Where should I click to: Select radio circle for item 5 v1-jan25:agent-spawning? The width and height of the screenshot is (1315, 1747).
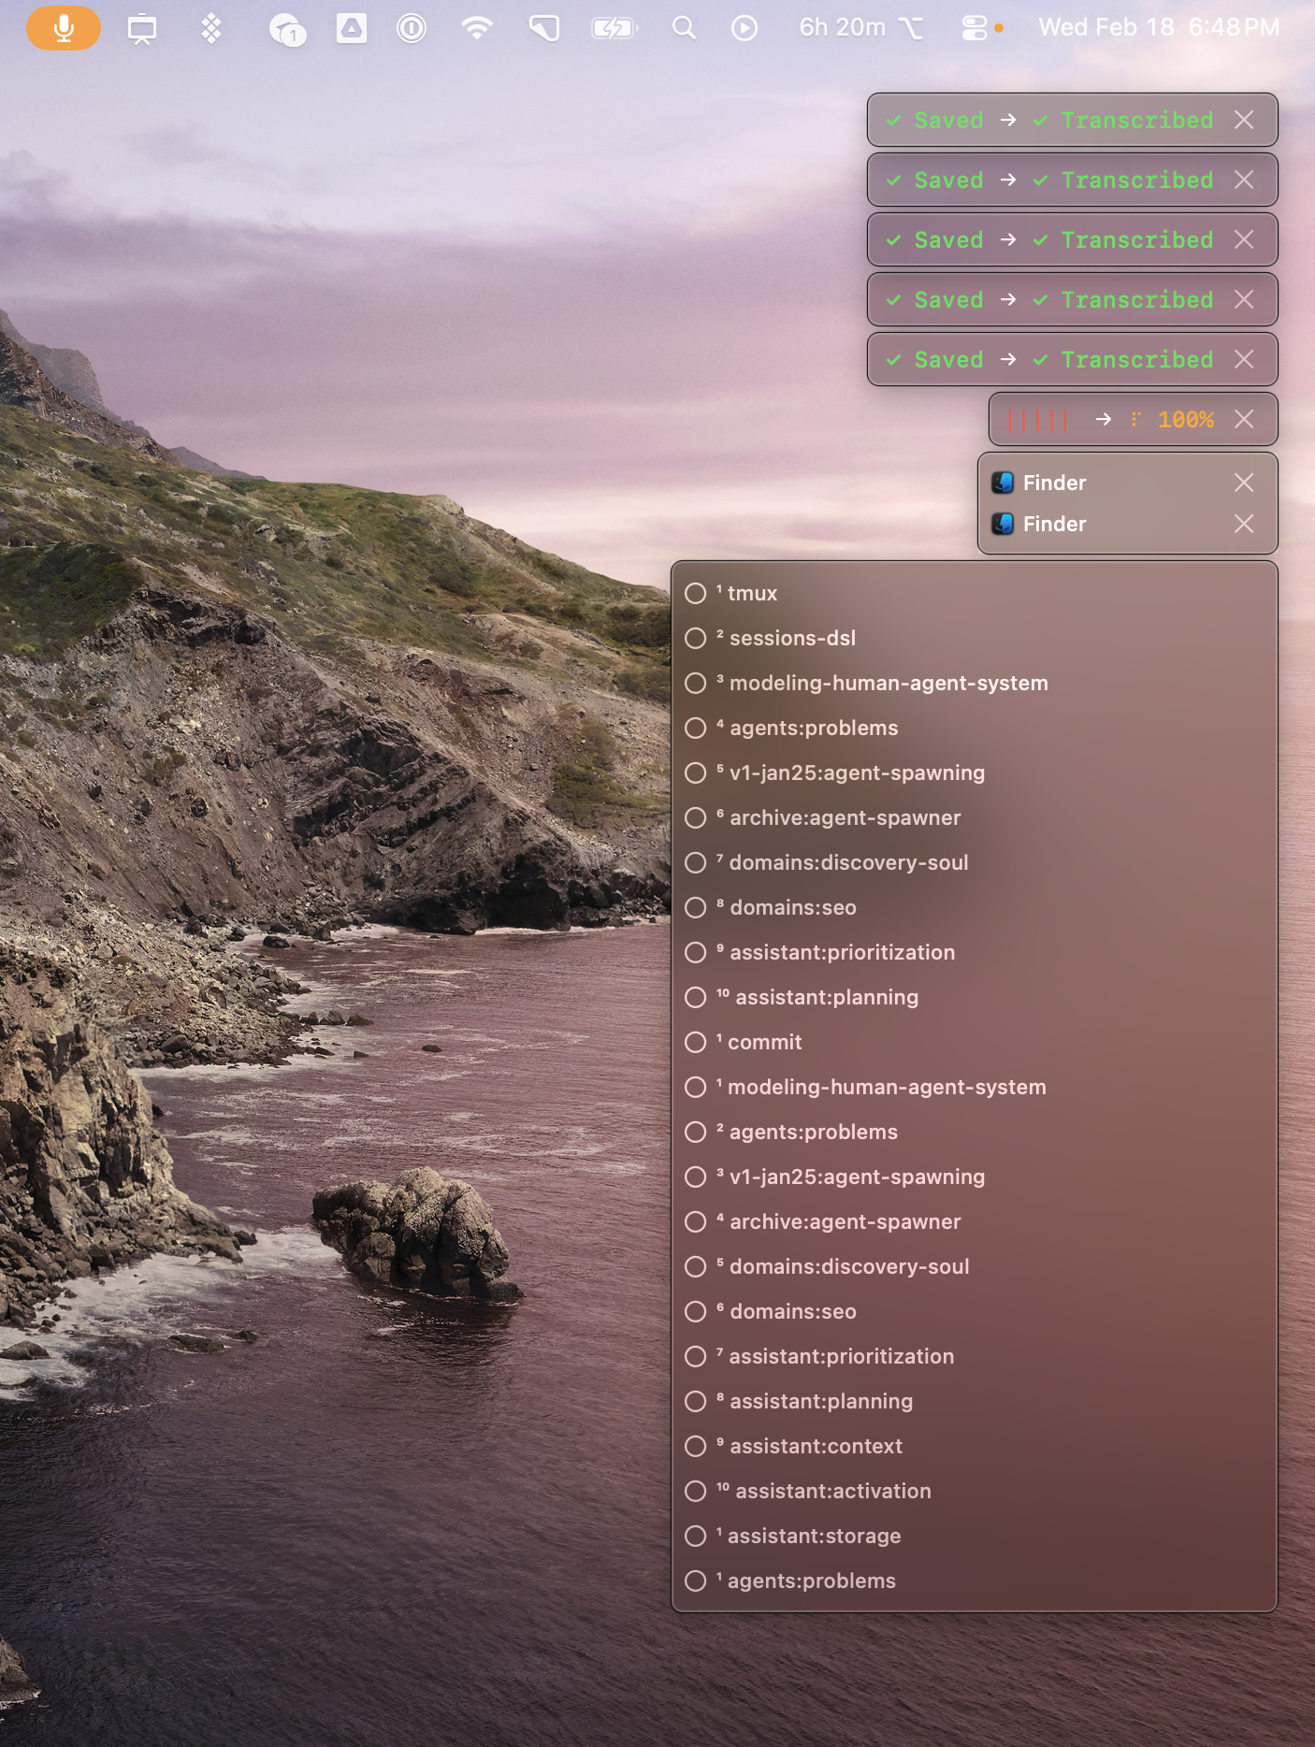tap(696, 772)
